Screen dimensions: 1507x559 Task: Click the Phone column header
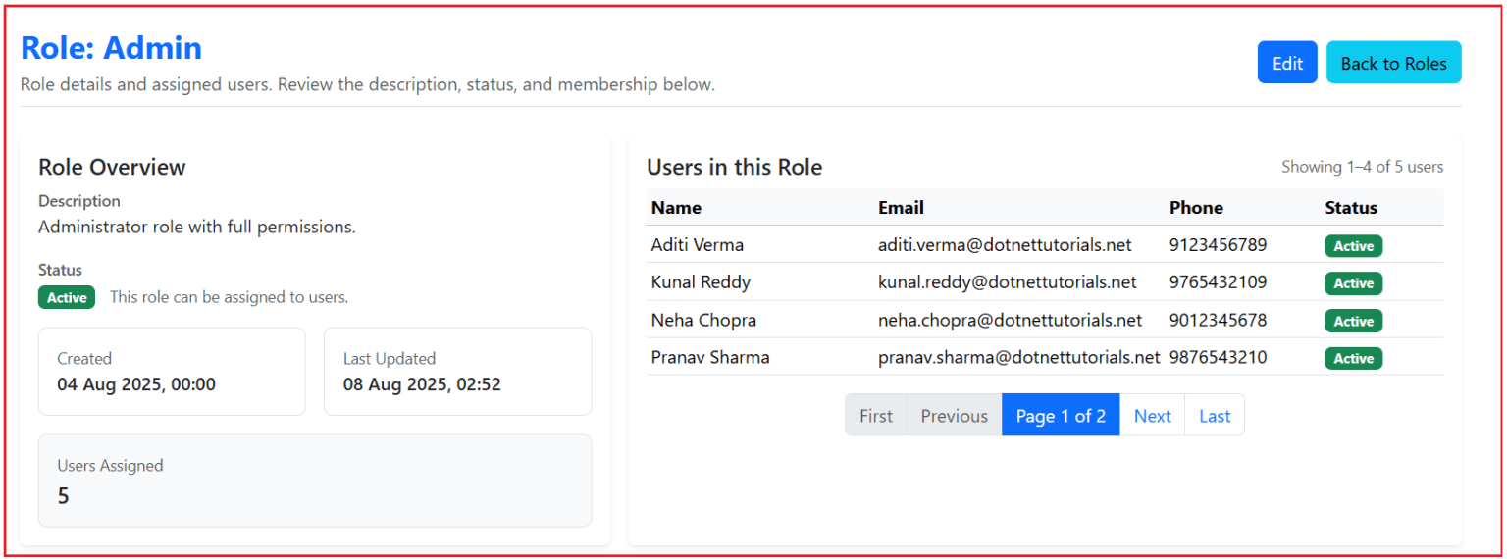click(x=1196, y=208)
